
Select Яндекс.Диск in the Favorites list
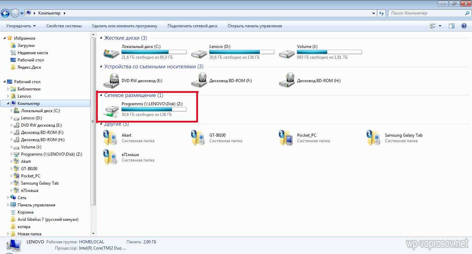coord(29,67)
